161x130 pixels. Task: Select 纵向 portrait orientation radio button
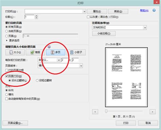(6, 90)
